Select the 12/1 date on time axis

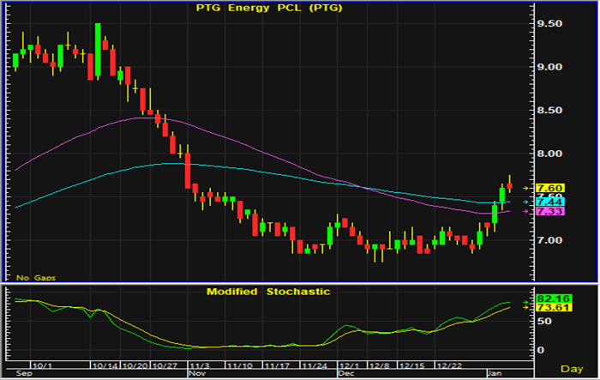click(349, 364)
